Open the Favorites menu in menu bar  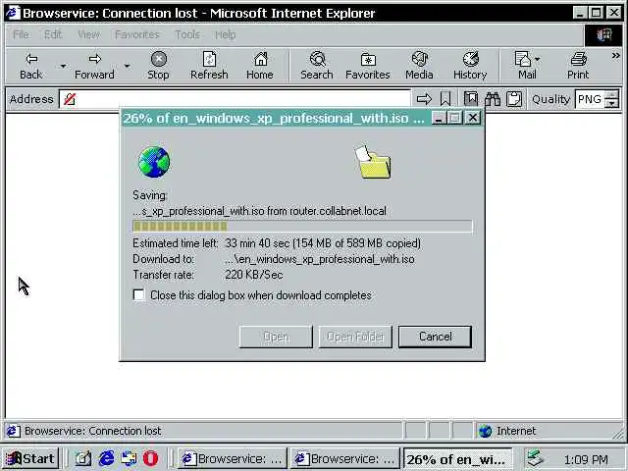[137, 35]
